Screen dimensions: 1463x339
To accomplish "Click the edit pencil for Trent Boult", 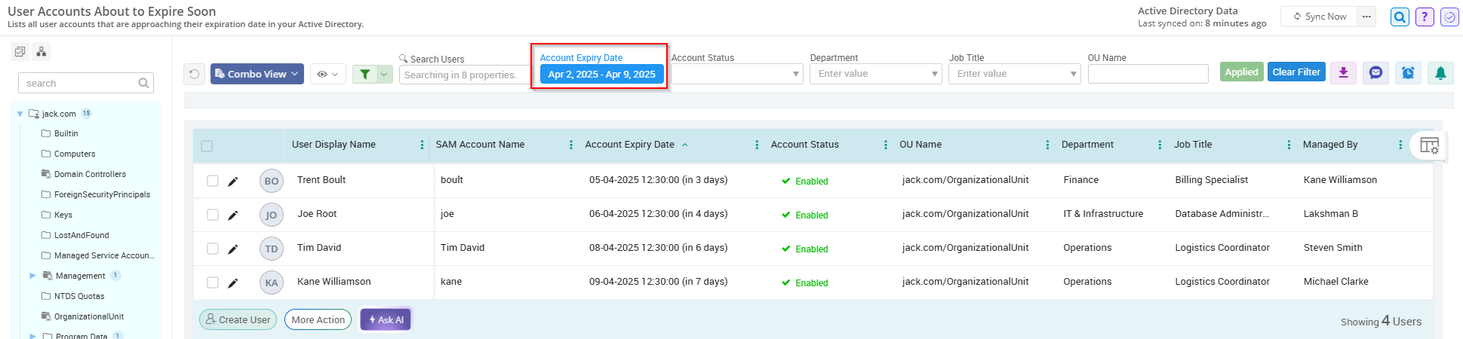I will click(233, 181).
